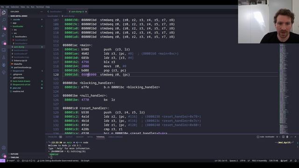Image resolution: width=299 pixels, height=168 pixels.
Task: Click the remote window indicator in status bar
Action: coord(2,161)
